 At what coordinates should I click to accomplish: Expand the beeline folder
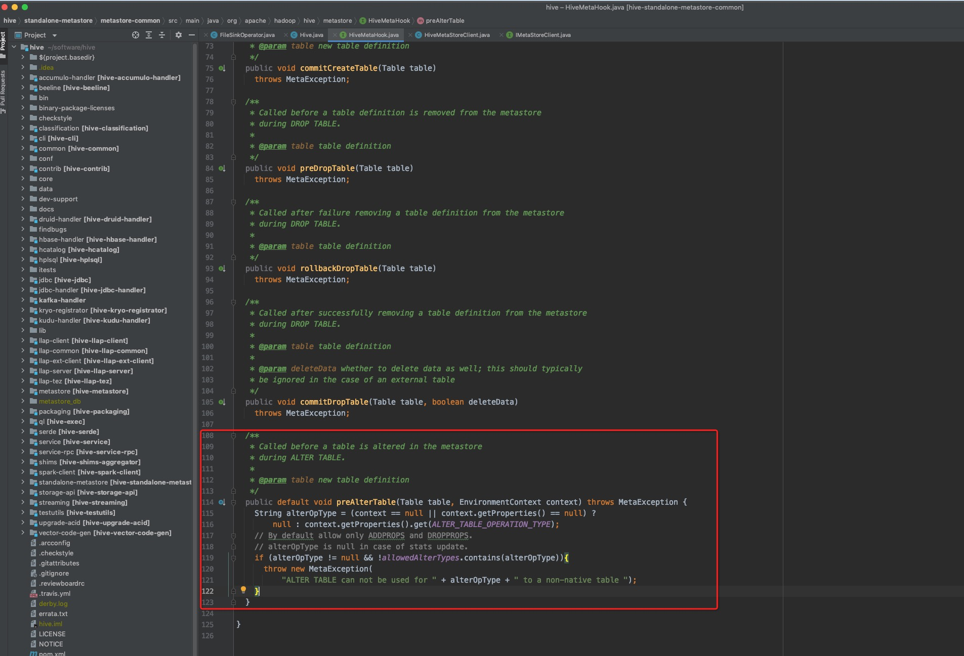coord(23,88)
